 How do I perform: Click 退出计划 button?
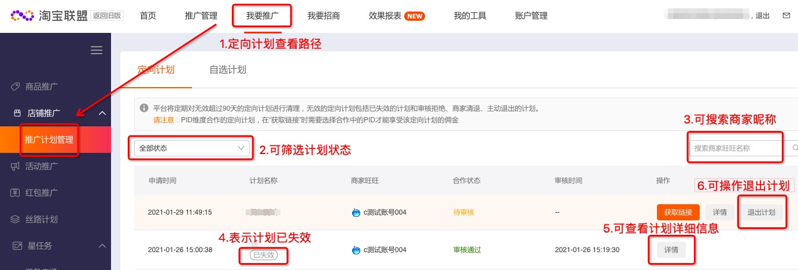click(x=762, y=212)
